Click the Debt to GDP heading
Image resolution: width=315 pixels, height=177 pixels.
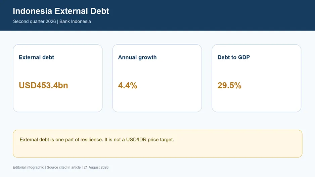tap(234, 57)
